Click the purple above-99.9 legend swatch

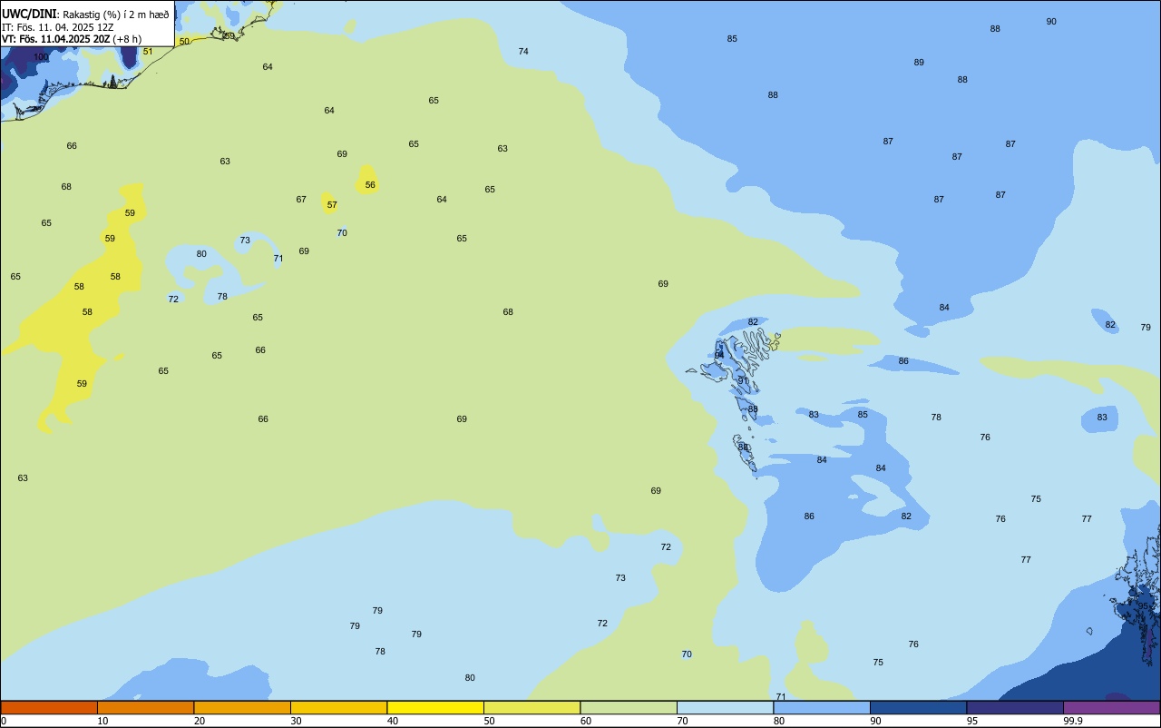[1111, 707]
